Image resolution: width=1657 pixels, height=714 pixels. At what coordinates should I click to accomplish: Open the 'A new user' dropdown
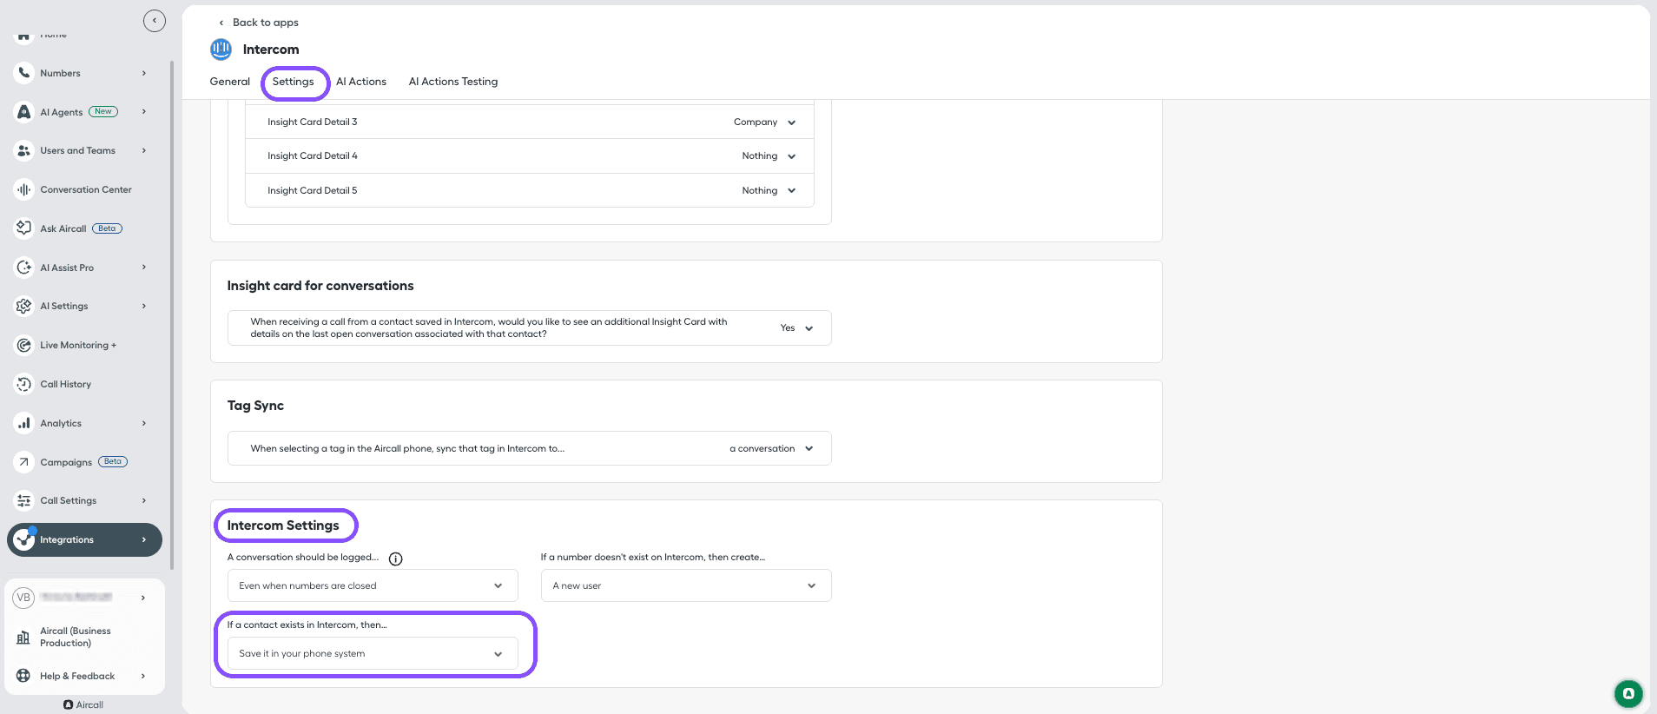(686, 585)
